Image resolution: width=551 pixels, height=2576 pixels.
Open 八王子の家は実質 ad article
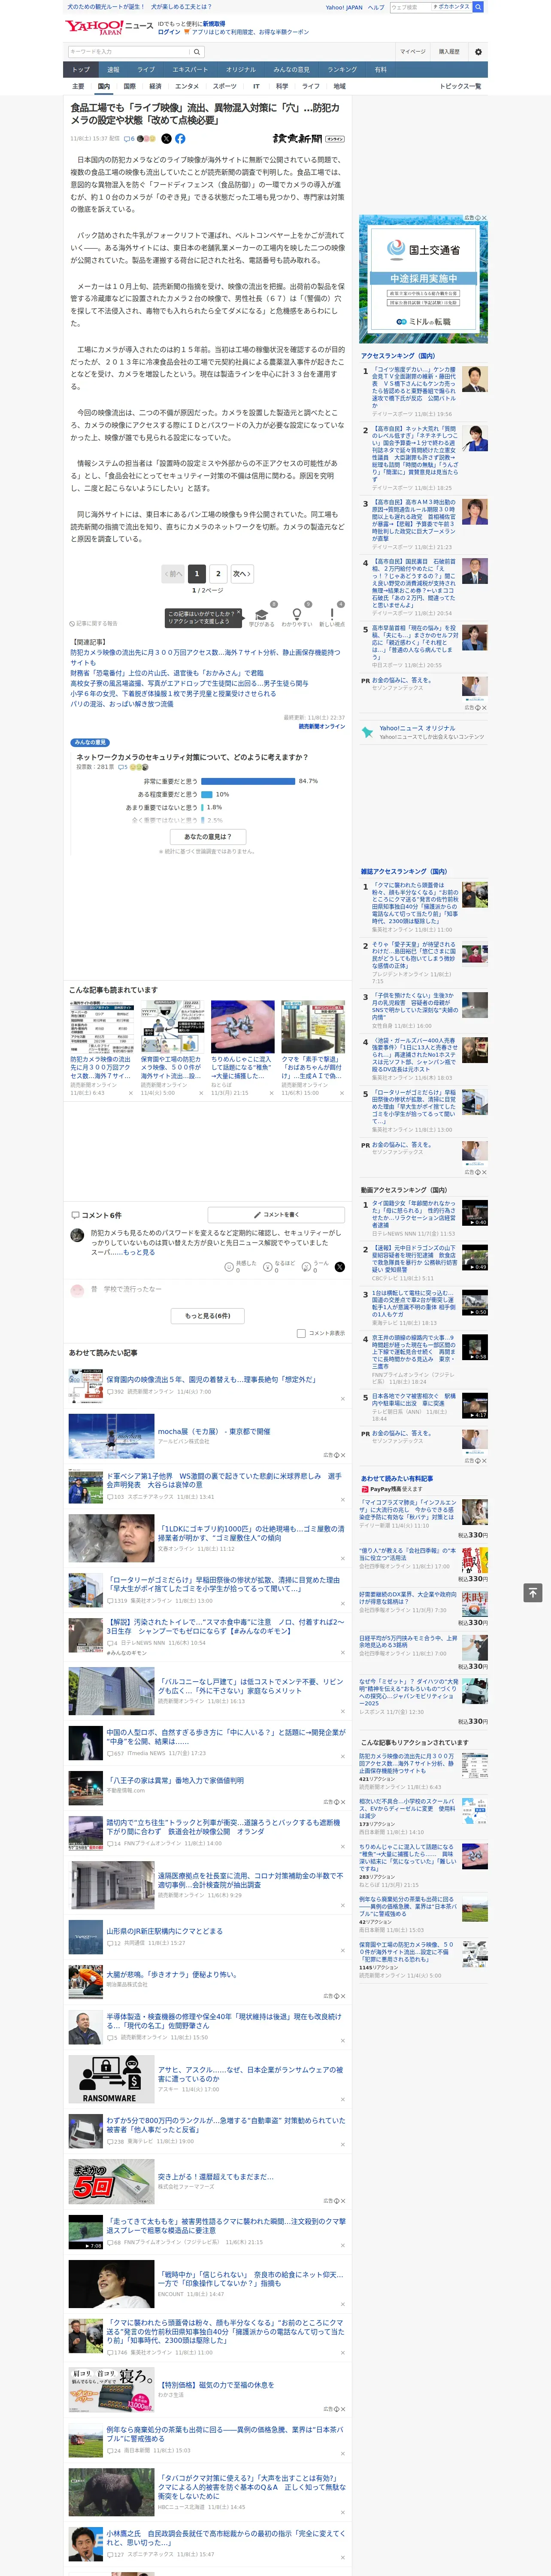[175, 1780]
